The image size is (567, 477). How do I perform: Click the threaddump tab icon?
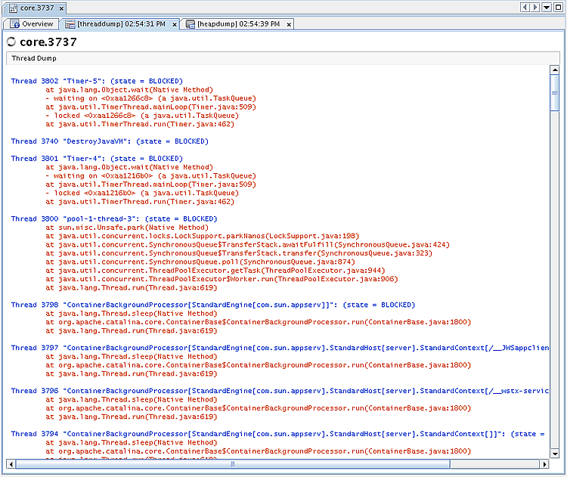tap(70, 24)
